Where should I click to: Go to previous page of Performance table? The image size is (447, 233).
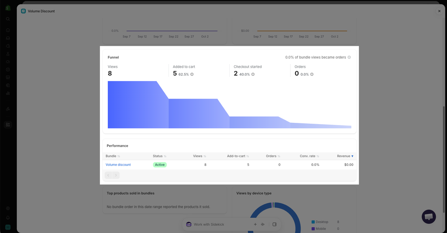108,175
